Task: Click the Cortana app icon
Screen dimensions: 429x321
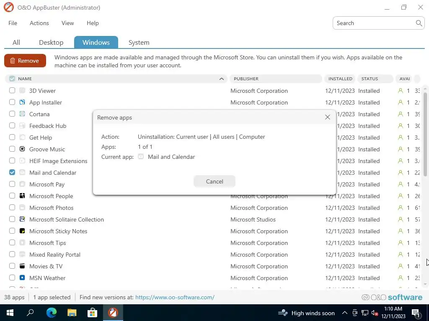Action: tap(22, 114)
